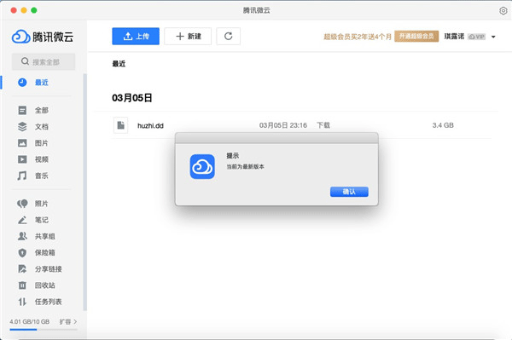Viewport: 512px width, 340px height.
Task: Click the 分享链接 share link icon
Action: pyautogui.click(x=22, y=269)
